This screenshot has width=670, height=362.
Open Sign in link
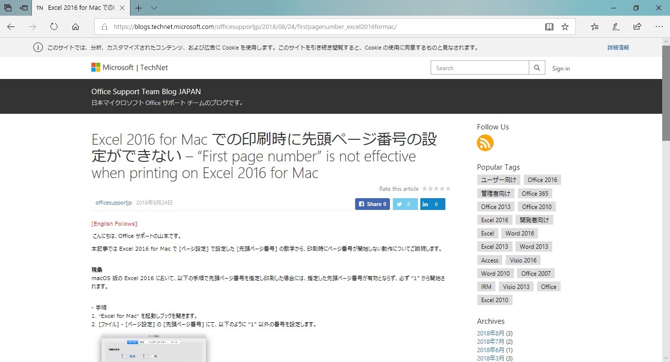tap(561, 69)
